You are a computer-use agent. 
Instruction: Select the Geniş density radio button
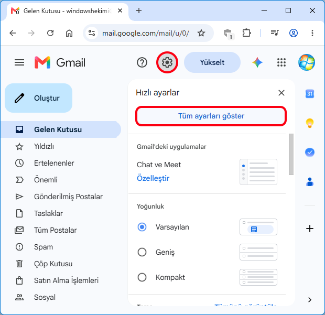click(x=142, y=252)
